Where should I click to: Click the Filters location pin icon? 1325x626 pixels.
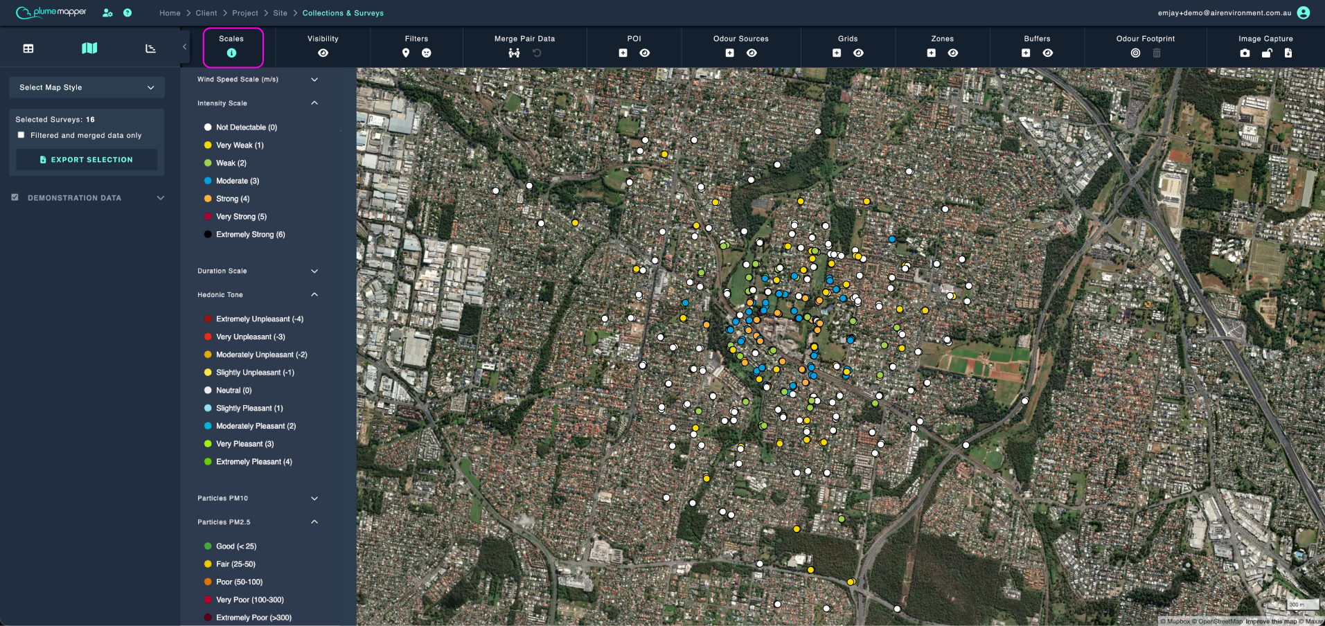406,53
